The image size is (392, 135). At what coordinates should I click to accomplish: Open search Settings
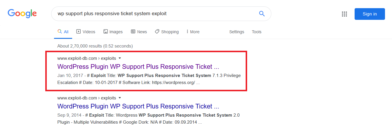[237, 32]
